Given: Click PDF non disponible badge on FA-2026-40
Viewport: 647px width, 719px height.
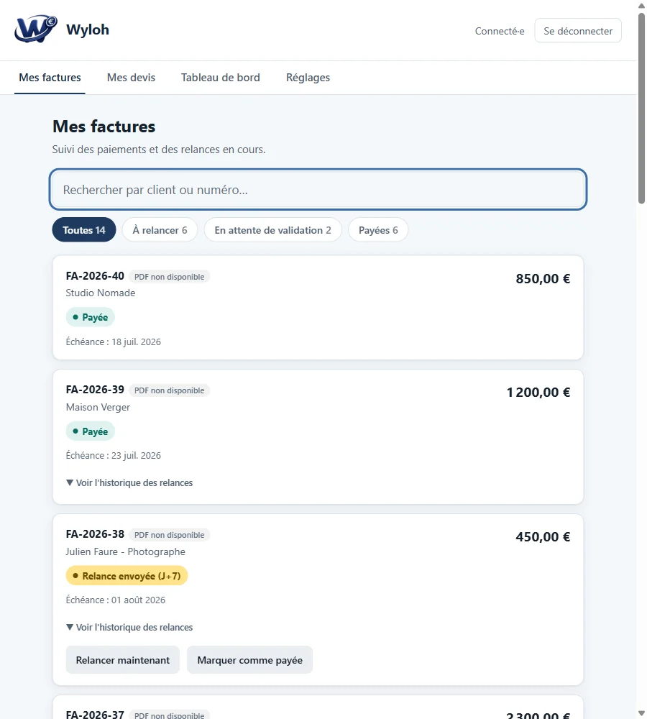Looking at the screenshot, I should (x=169, y=277).
